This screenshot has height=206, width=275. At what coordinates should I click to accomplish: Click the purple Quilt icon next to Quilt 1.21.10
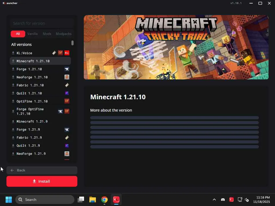[67, 93]
